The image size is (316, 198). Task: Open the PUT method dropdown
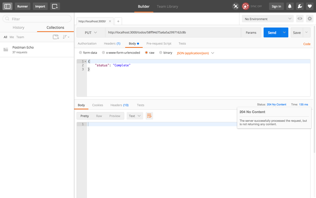tap(91, 32)
